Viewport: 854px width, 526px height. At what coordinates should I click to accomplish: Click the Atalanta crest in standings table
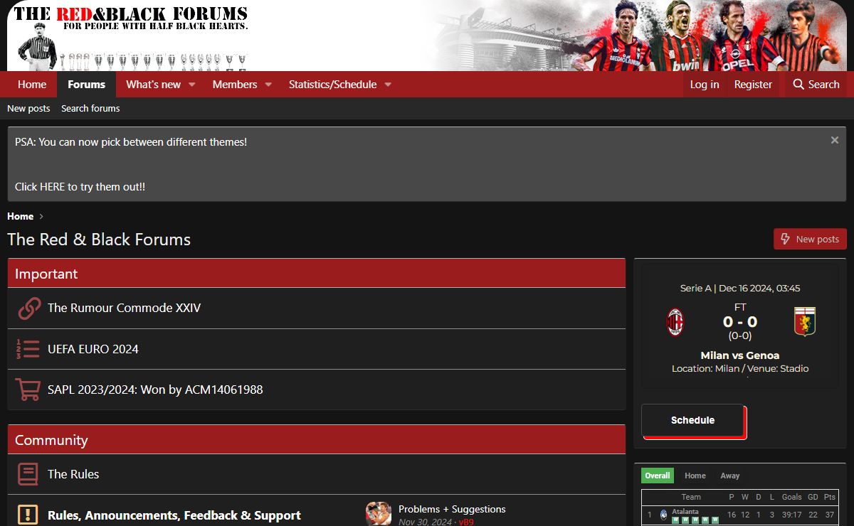[x=663, y=515]
